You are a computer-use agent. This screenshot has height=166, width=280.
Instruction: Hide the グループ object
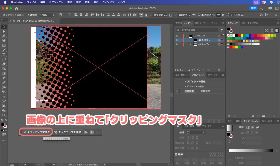tap(177, 45)
